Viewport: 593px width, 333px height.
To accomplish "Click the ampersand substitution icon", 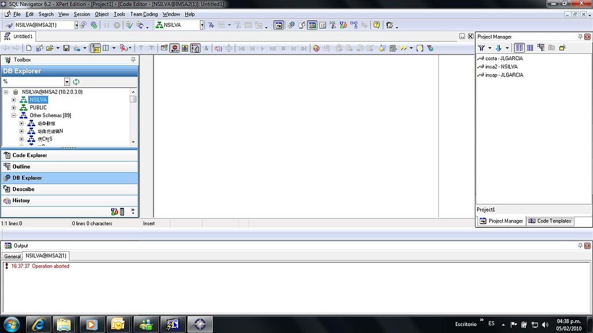I will point(206,48).
